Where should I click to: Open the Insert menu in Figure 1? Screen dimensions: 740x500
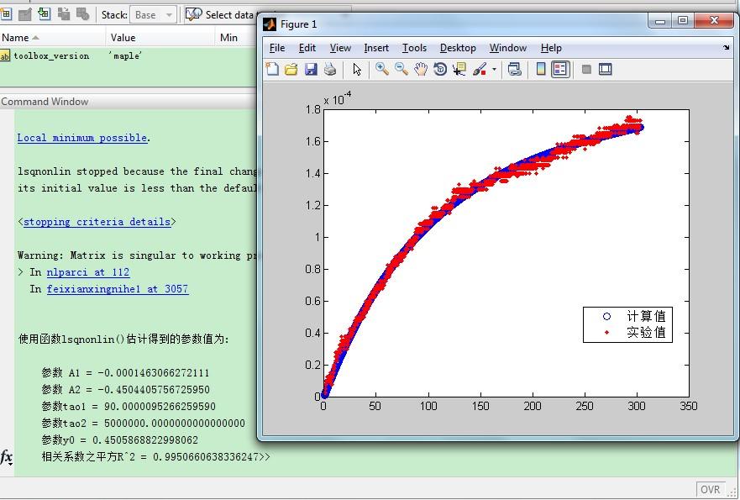tap(376, 48)
